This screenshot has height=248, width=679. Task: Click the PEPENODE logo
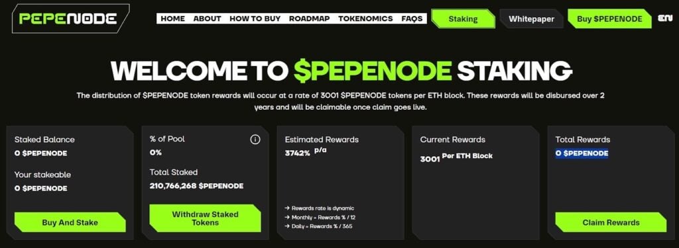pyautogui.click(x=68, y=19)
